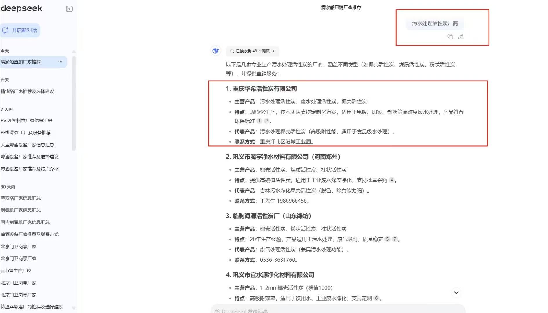548x313 pixels.
Task: Open citation reference 6
Action: pyautogui.click(x=376, y=298)
